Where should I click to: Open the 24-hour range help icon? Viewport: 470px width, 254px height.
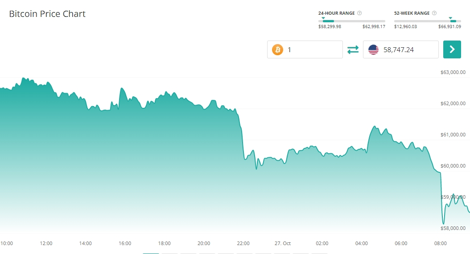pos(359,13)
